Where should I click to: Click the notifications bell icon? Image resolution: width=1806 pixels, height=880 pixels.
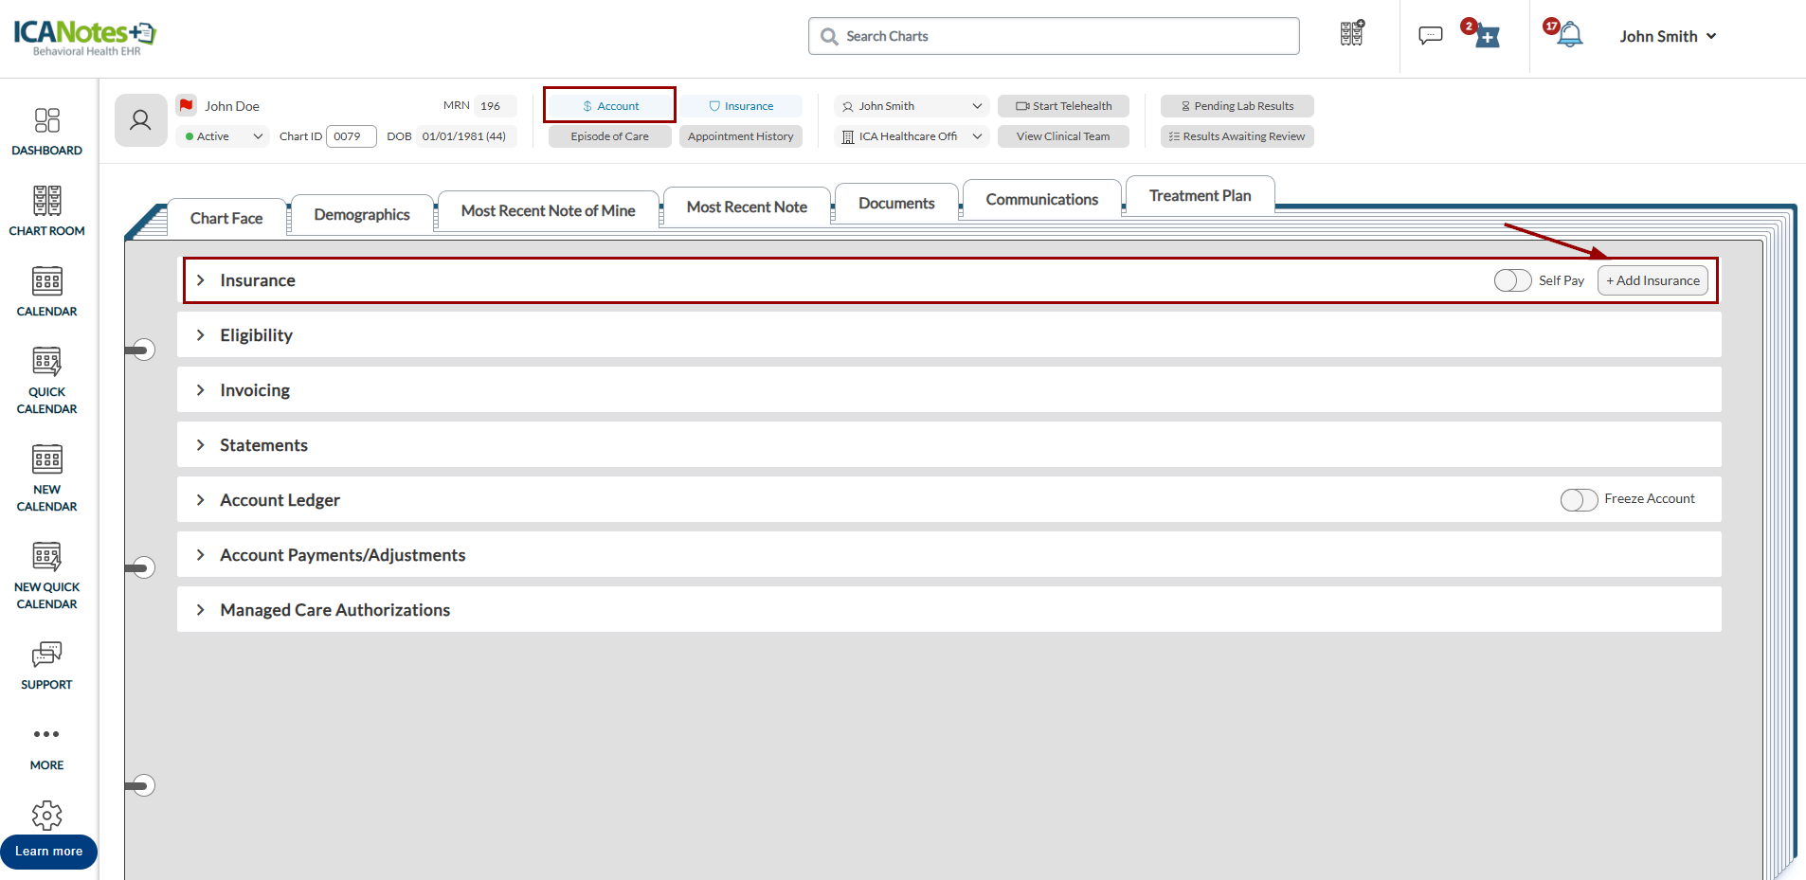tap(1570, 36)
